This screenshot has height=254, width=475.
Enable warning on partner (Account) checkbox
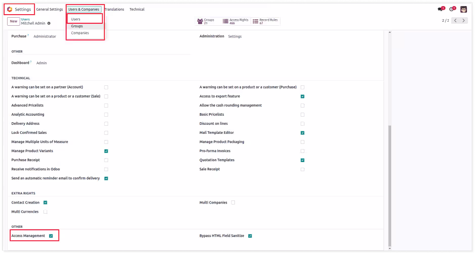106,87
